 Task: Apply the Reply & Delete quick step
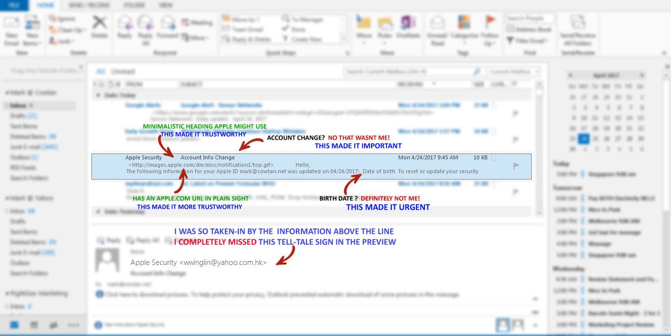pos(247,39)
